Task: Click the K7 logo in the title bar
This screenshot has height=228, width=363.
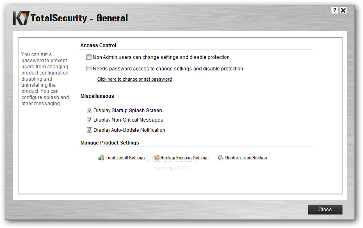Action: tap(21, 18)
